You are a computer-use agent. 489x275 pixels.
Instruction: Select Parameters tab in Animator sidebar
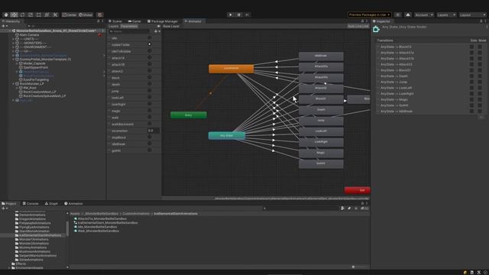point(129,26)
